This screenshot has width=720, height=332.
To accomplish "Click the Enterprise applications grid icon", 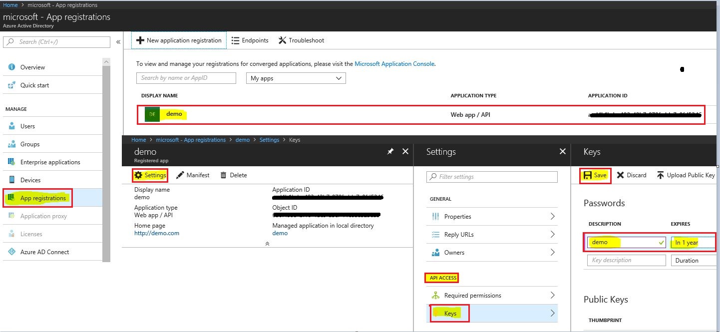I will pos(11,162).
